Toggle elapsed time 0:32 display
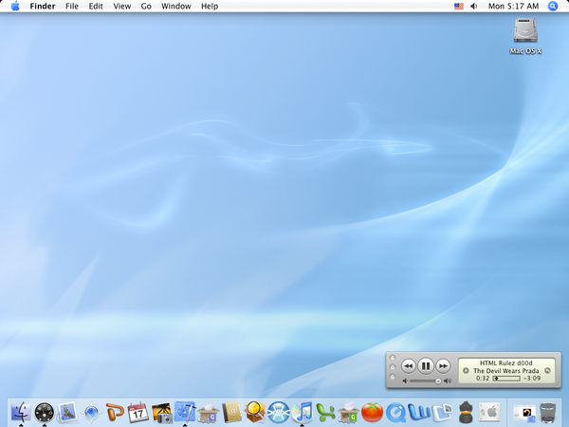The width and height of the screenshot is (569, 427). (483, 379)
